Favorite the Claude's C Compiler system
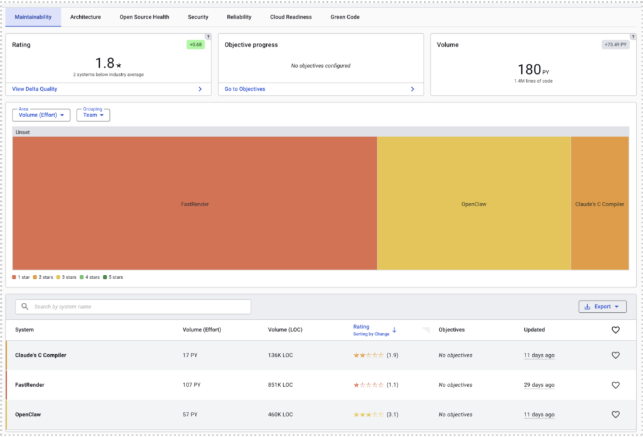The image size is (643, 437). click(x=615, y=355)
